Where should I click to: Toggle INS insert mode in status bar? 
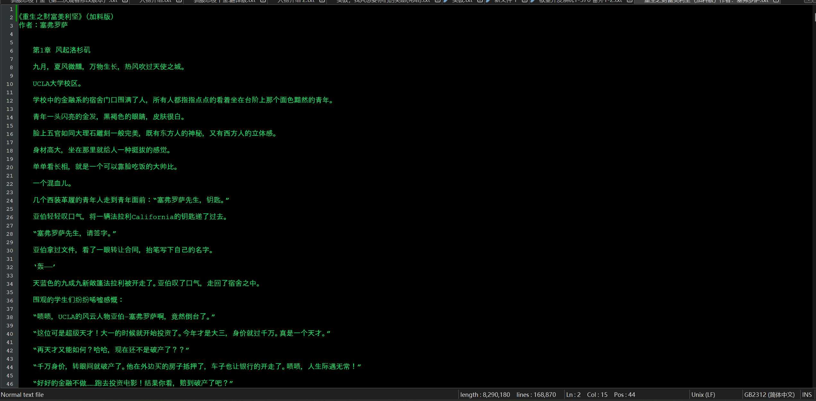[x=807, y=395]
